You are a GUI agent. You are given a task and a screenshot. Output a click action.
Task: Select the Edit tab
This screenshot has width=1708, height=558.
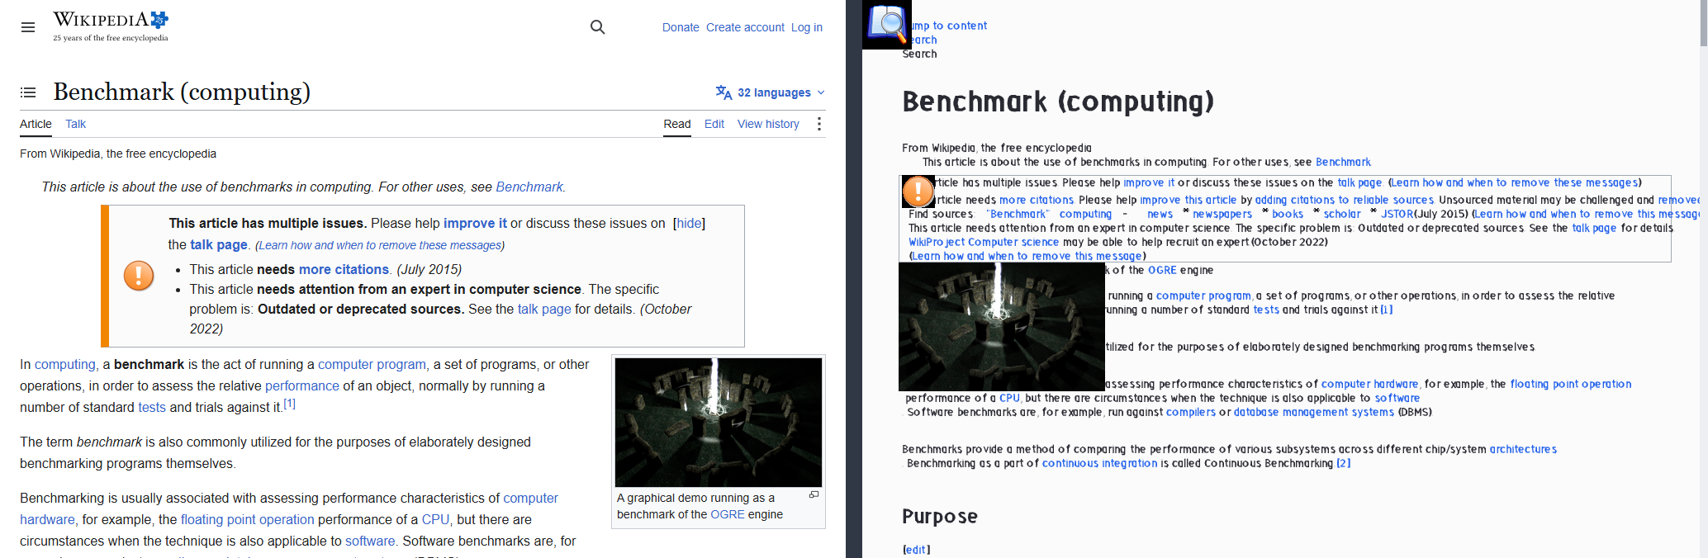point(714,124)
